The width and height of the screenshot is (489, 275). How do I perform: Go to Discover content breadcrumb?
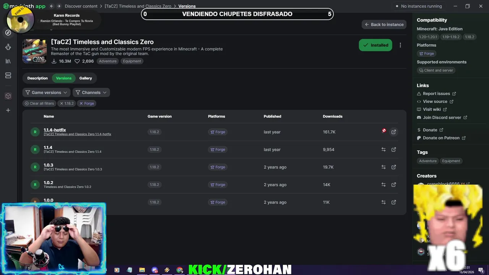pyautogui.click(x=81, y=6)
